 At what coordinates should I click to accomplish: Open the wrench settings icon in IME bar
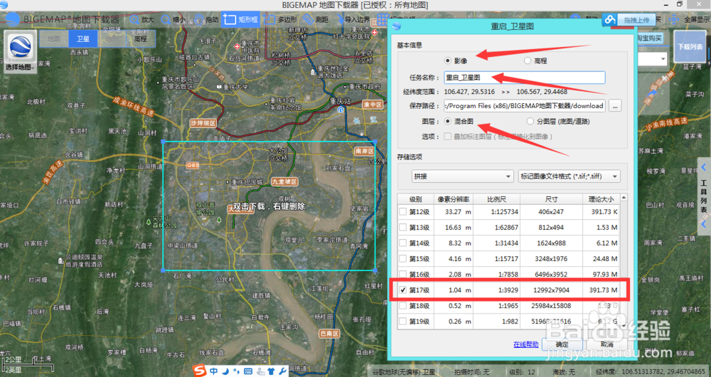coord(282,371)
